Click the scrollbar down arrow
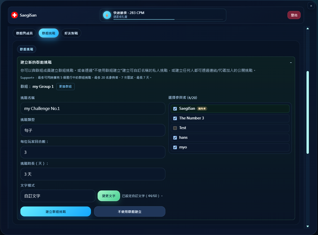The height and width of the screenshot is (235, 318). [308, 226]
